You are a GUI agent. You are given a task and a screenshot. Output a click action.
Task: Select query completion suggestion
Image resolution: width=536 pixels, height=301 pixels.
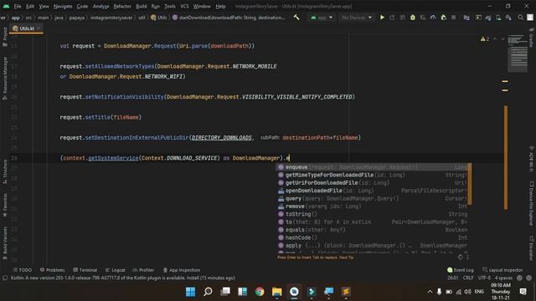pos(372,198)
